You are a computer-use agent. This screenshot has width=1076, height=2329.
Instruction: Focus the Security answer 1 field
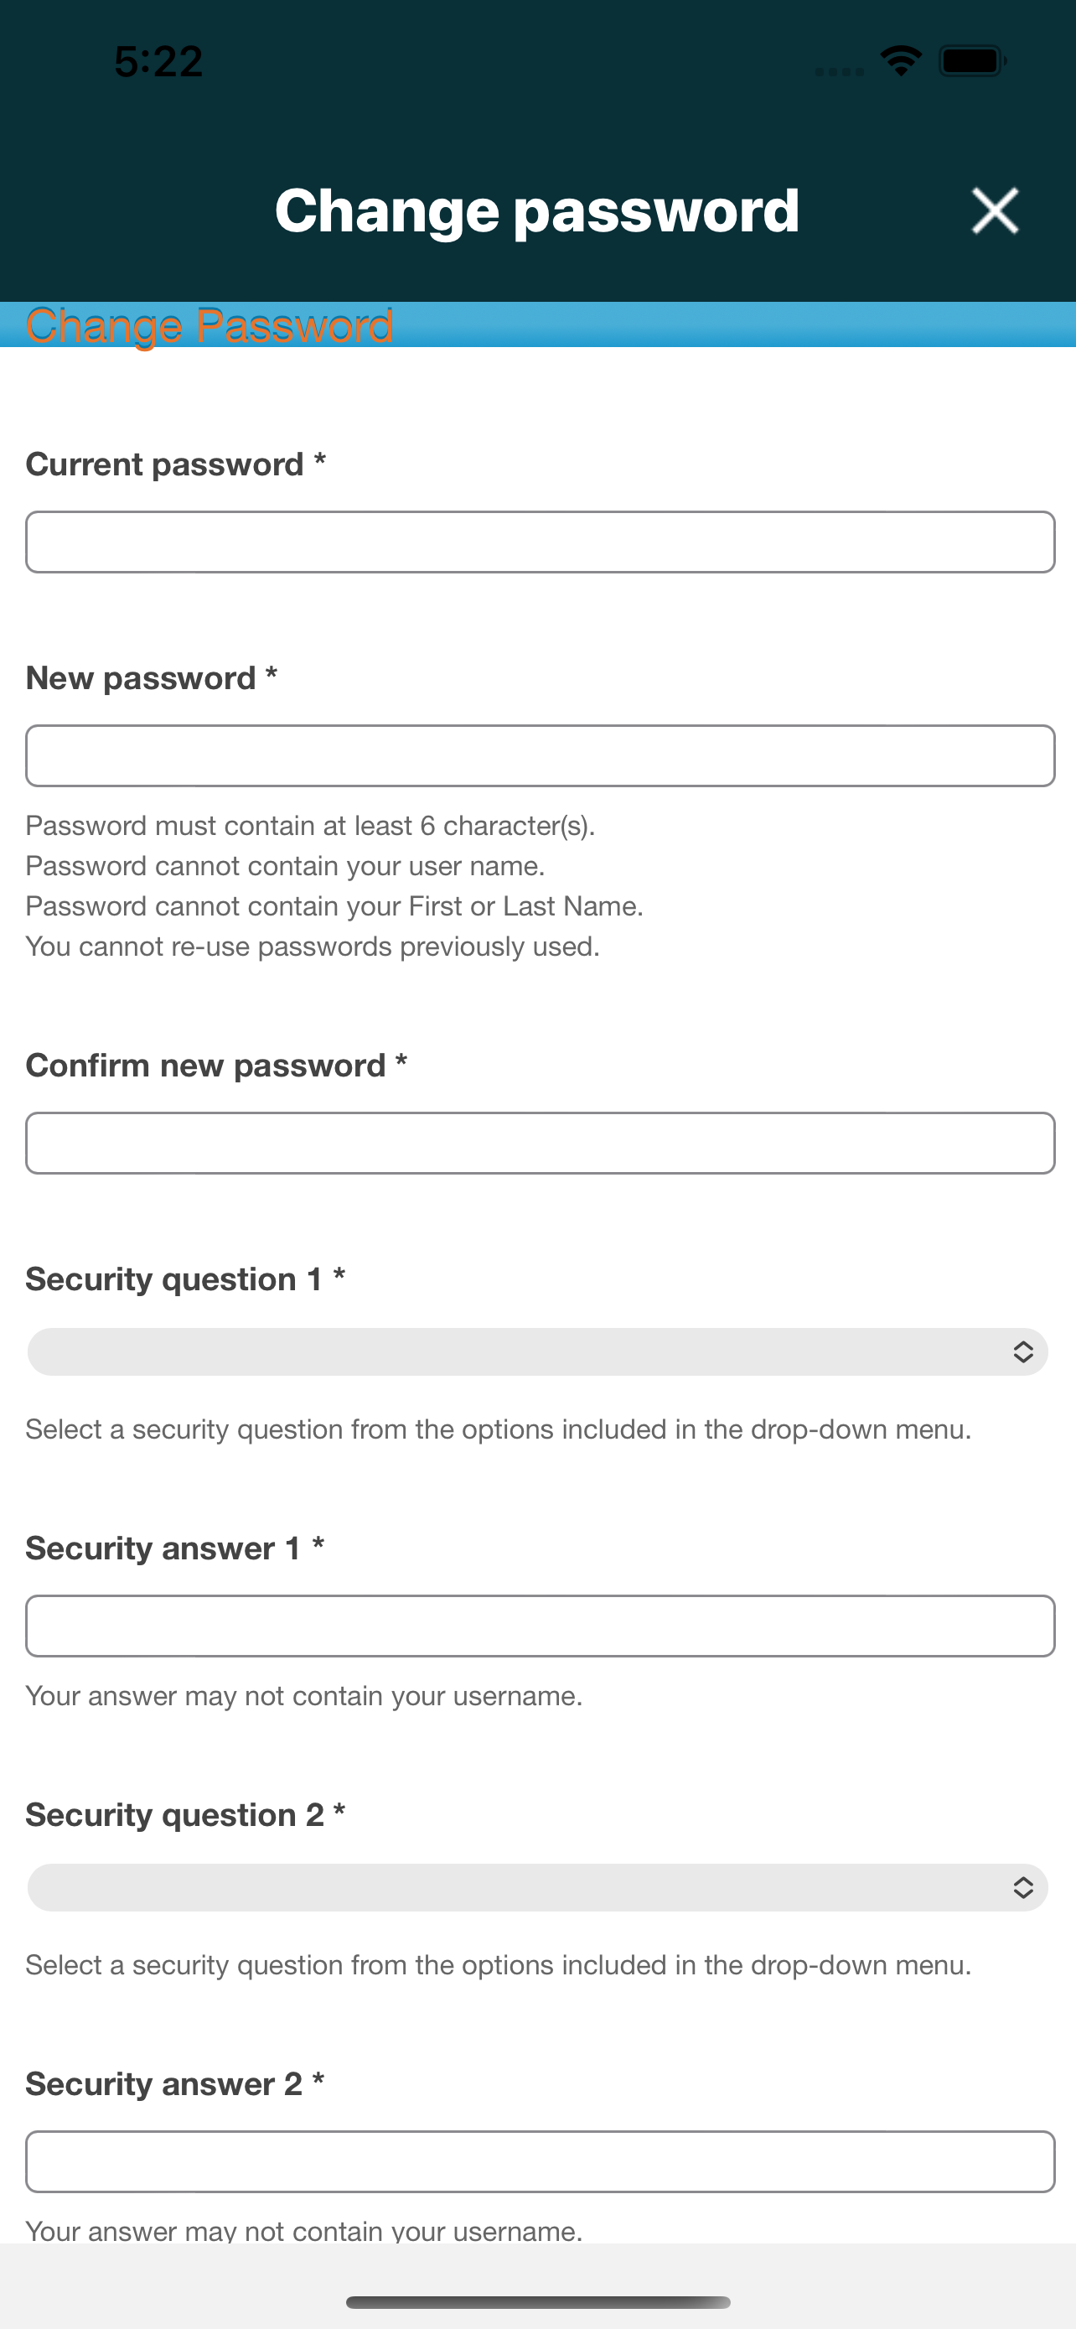(x=541, y=1626)
